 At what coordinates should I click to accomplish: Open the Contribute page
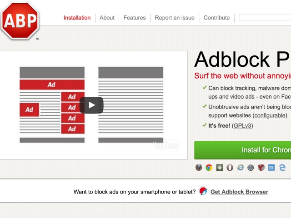pos(216,18)
